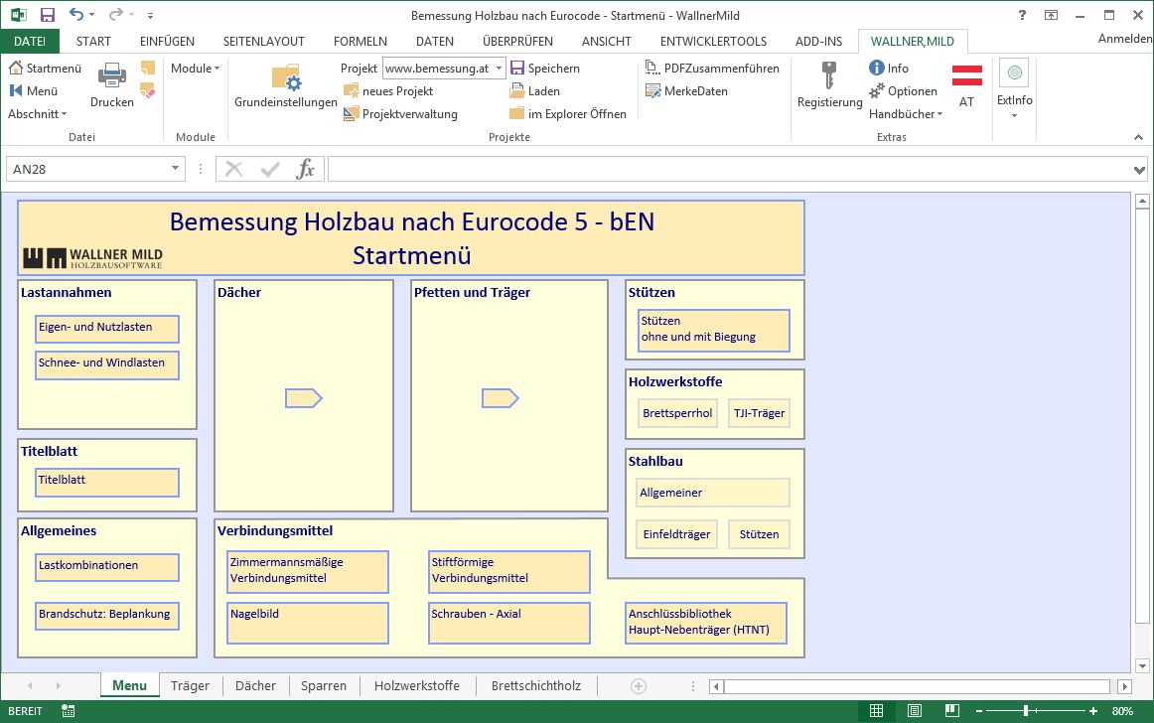The image size is (1154, 723).
Task: Expand the formula bar
Action: (x=1139, y=170)
